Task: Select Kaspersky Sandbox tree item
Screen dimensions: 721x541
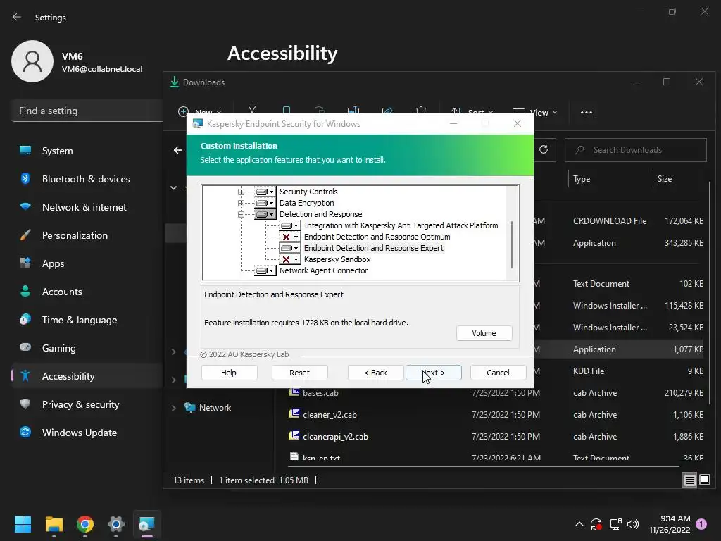Action: click(337, 259)
